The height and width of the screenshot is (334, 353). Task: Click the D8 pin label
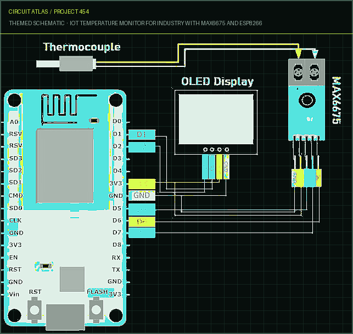[x=117, y=245]
